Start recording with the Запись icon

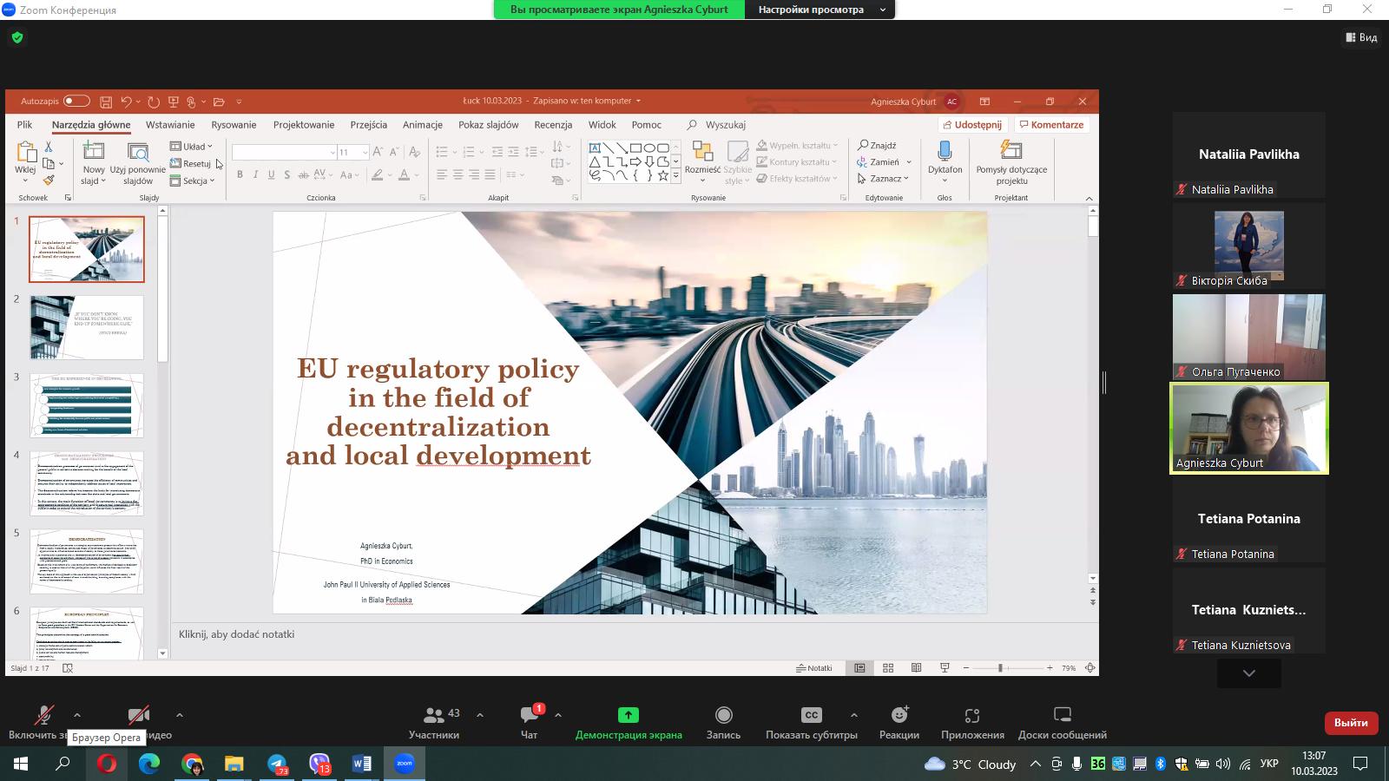coord(723,716)
